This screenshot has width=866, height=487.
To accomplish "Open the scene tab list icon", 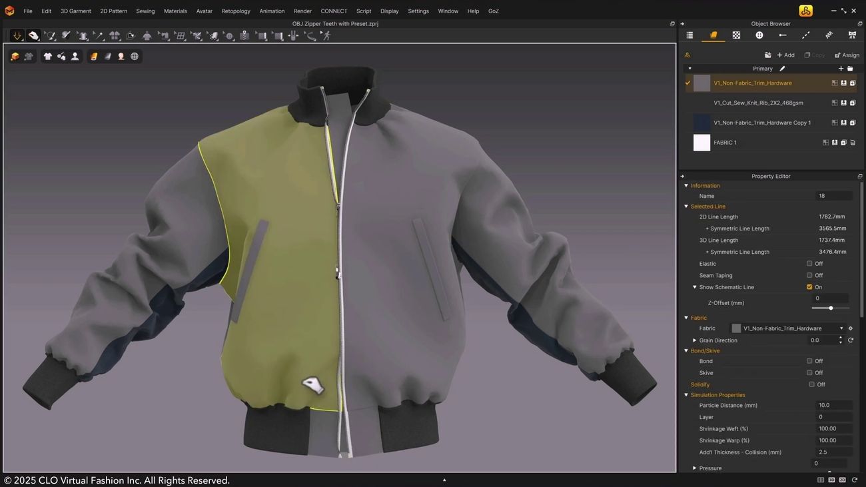I will pyautogui.click(x=689, y=35).
